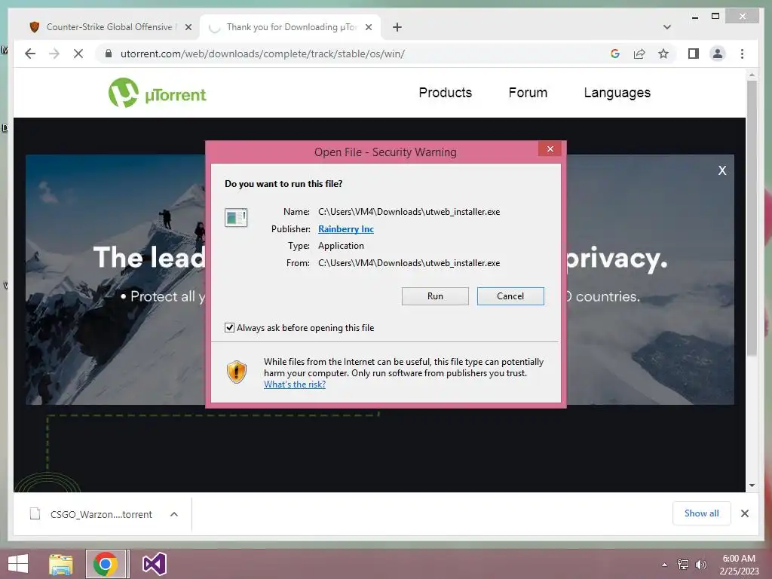This screenshot has width=772, height=579.
Task: Click the utorrent.com address bar
Action: pos(262,54)
